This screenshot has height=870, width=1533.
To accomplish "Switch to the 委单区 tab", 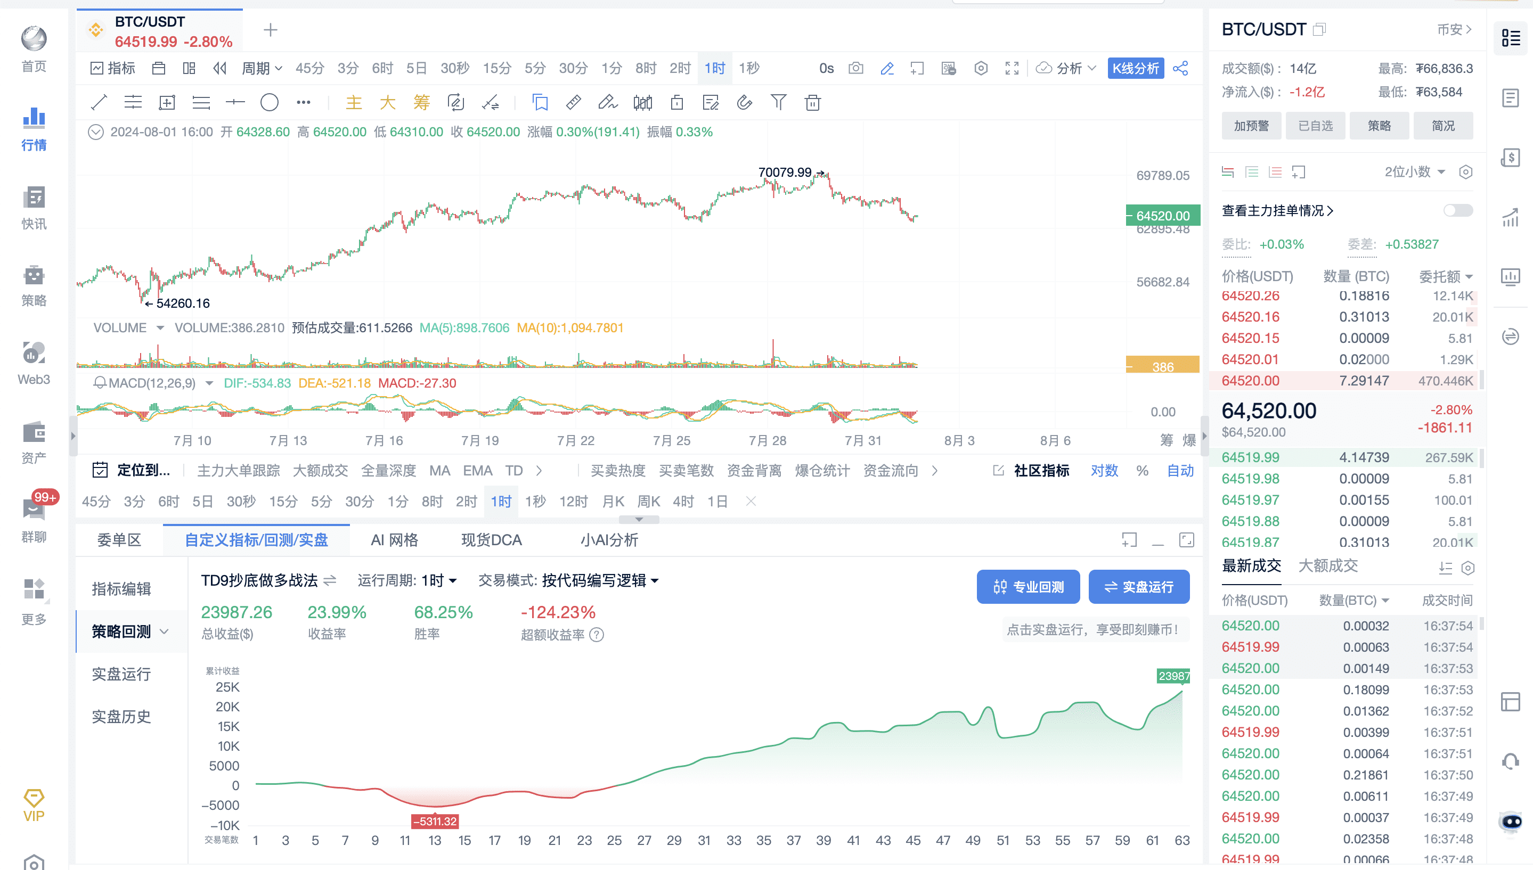I will click(x=119, y=540).
